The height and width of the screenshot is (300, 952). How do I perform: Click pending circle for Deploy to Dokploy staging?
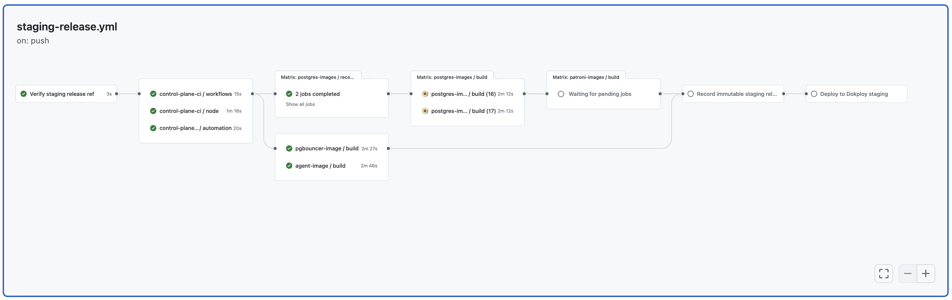(x=814, y=94)
